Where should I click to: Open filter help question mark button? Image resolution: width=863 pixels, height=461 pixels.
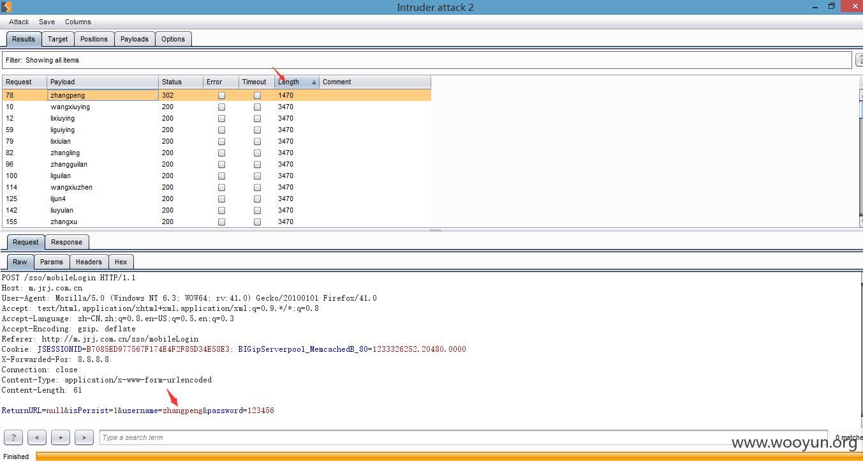coord(859,60)
